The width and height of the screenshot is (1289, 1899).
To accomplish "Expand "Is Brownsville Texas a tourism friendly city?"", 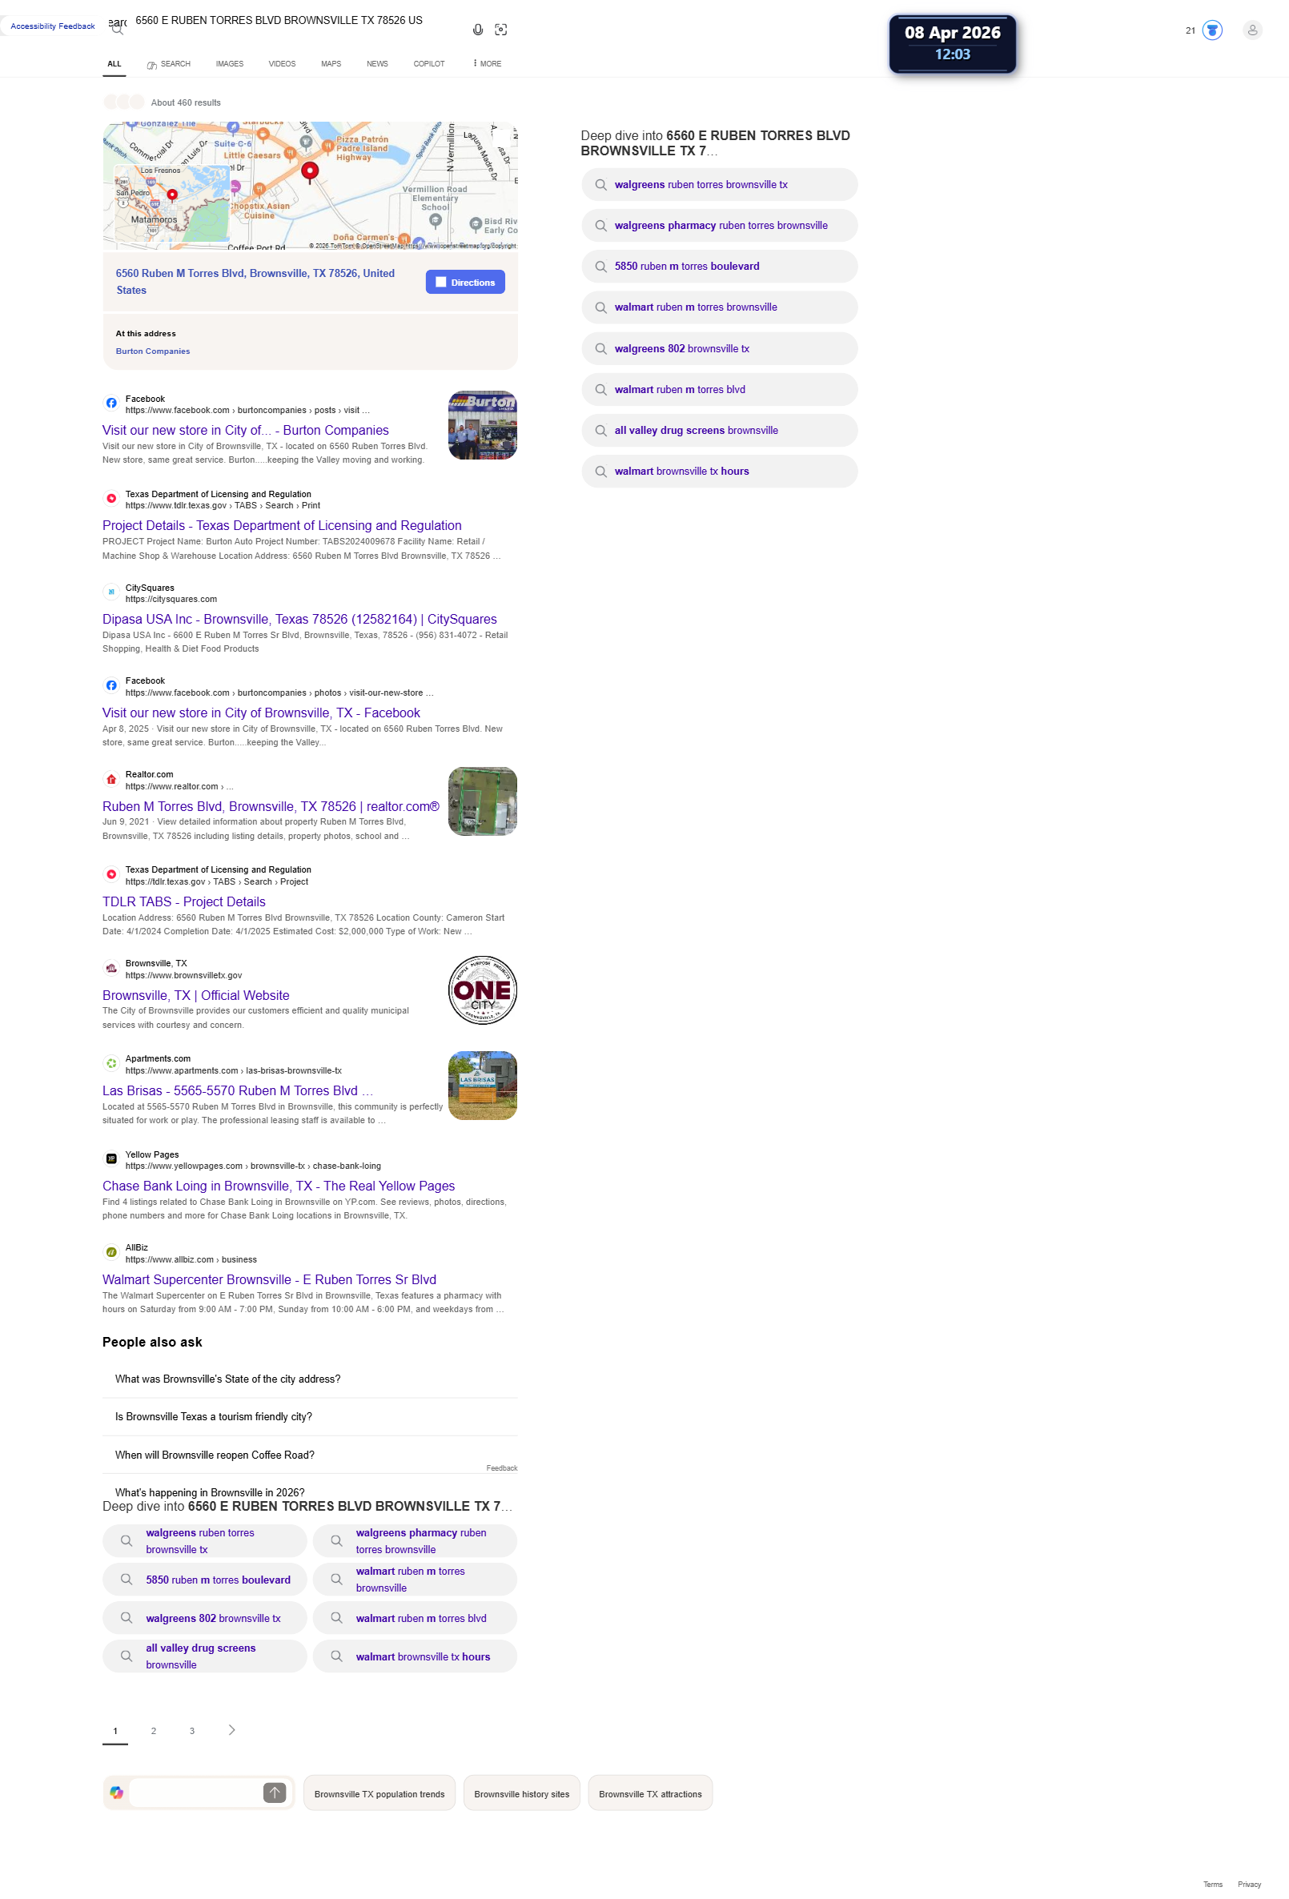I will click(310, 1417).
